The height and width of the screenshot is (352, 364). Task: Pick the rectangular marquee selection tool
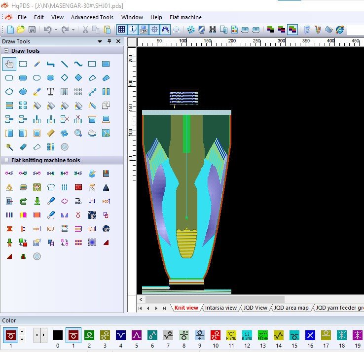coord(23,64)
